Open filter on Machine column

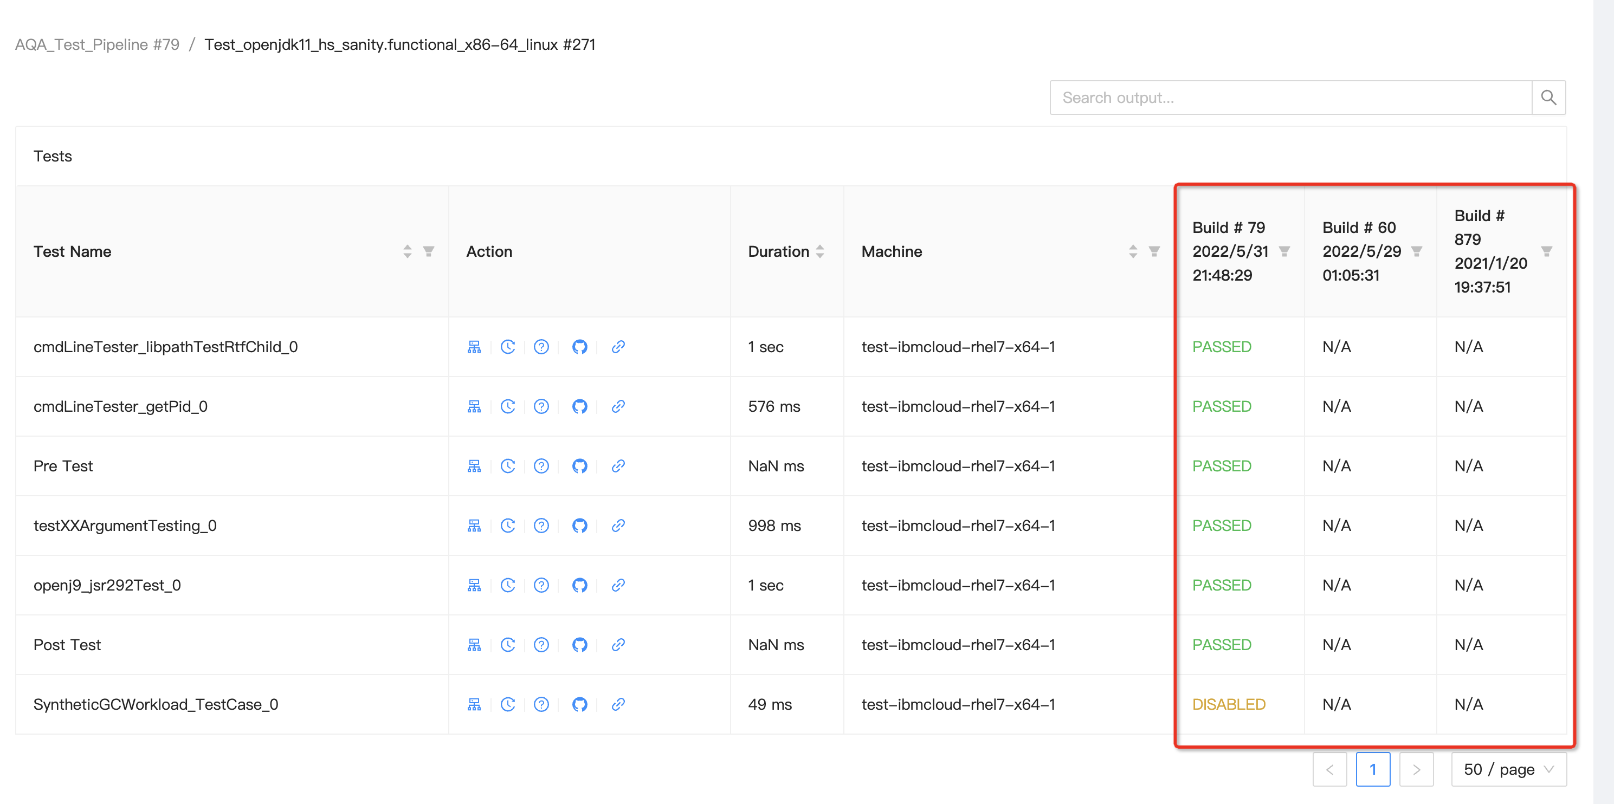click(1154, 251)
